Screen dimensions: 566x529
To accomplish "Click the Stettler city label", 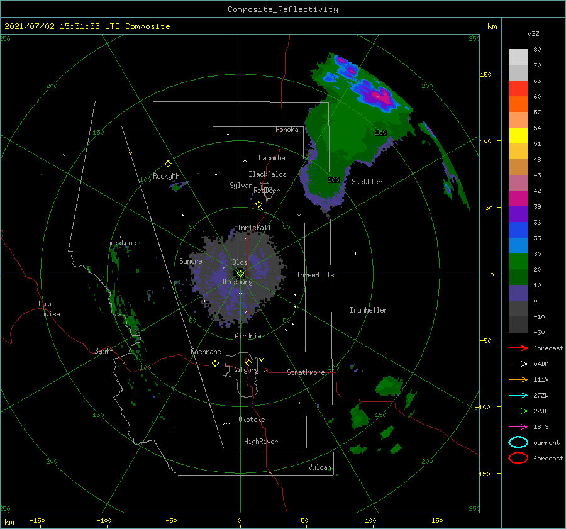I will click(367, 182).
